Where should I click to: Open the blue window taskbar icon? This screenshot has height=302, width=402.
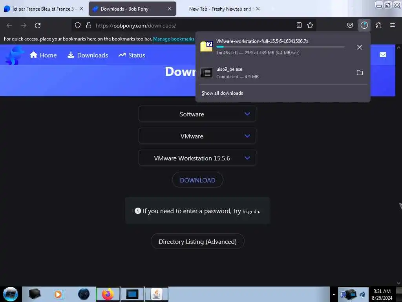(x=132, y=294)
